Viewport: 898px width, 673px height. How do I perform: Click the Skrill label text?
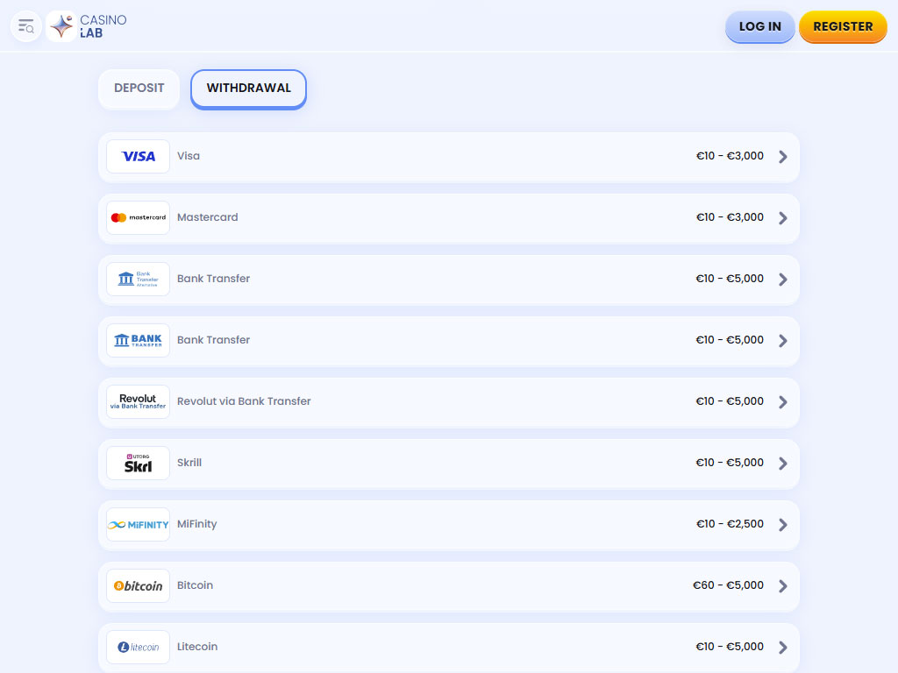[x=189, y=463]
